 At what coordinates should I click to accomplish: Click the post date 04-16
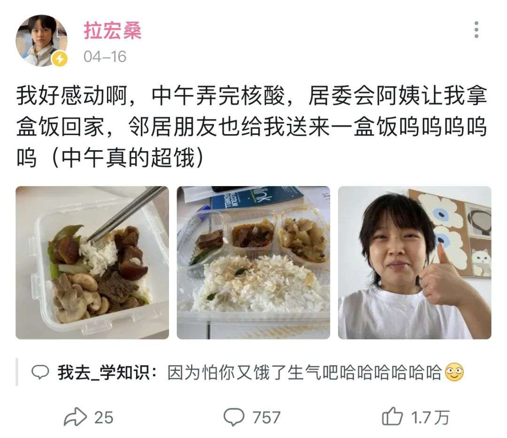105,57
